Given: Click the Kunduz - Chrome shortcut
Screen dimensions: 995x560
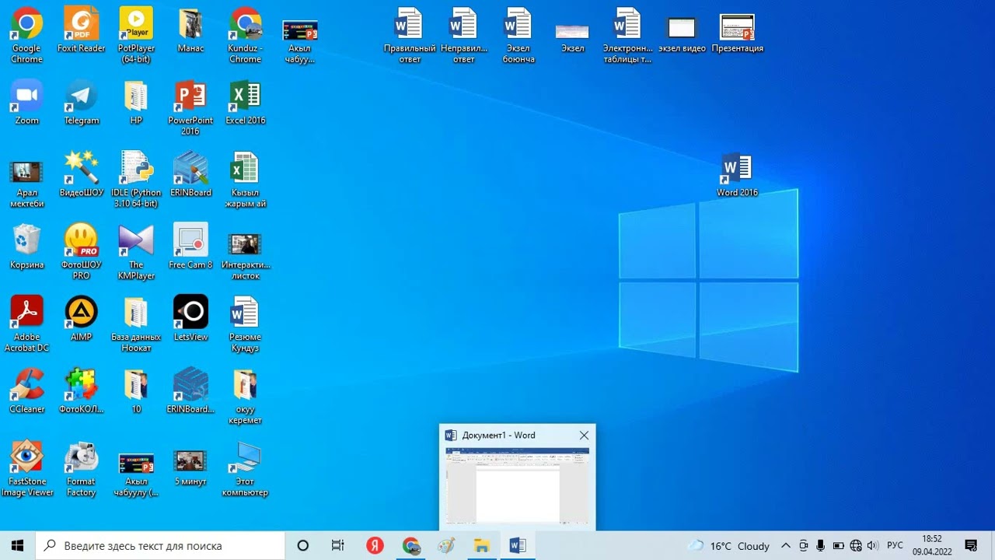Looking at the screenshot, I should [x=245, y=35].
